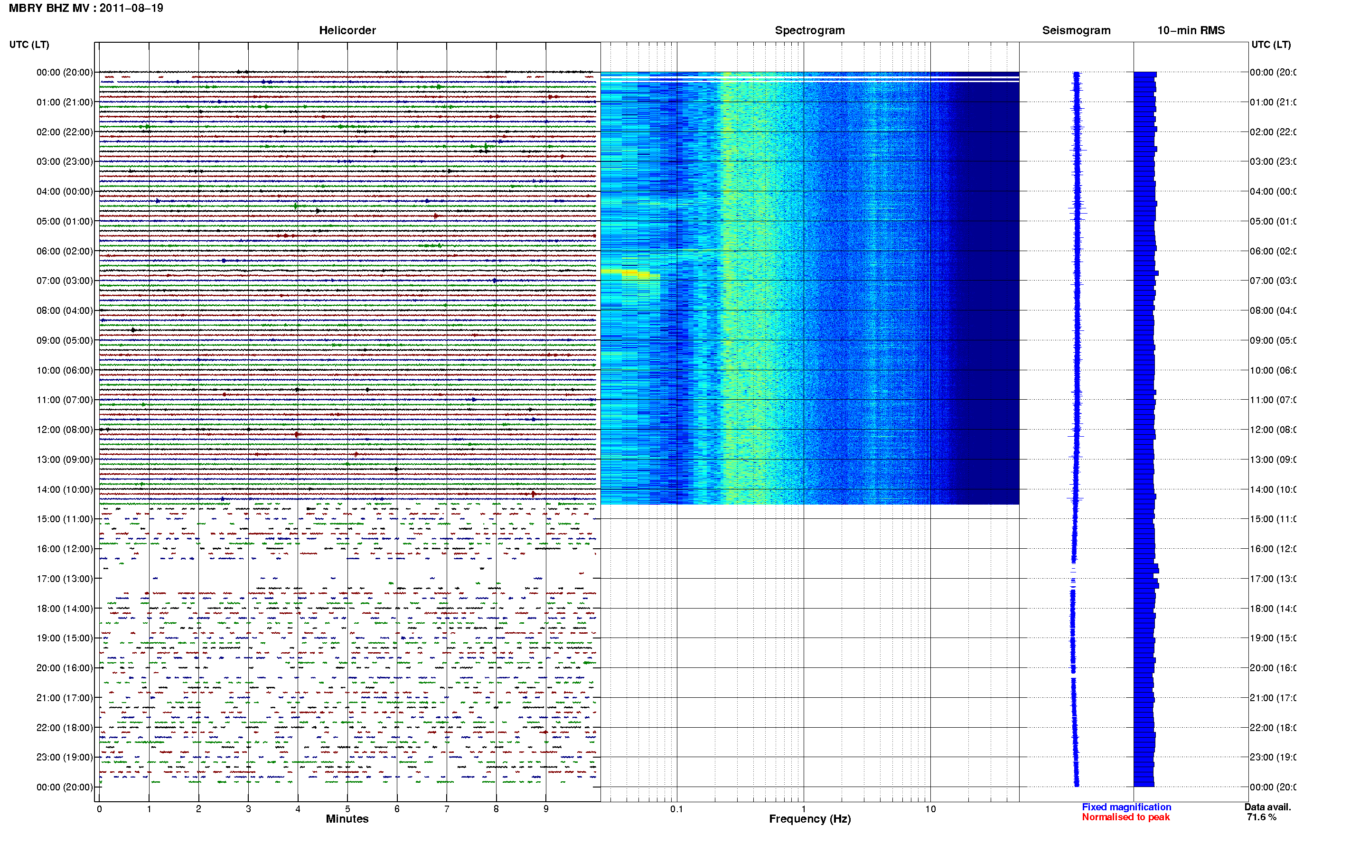Click the 'Data avail.' label
This screenshot has width=1350, height=844.
1267,807
